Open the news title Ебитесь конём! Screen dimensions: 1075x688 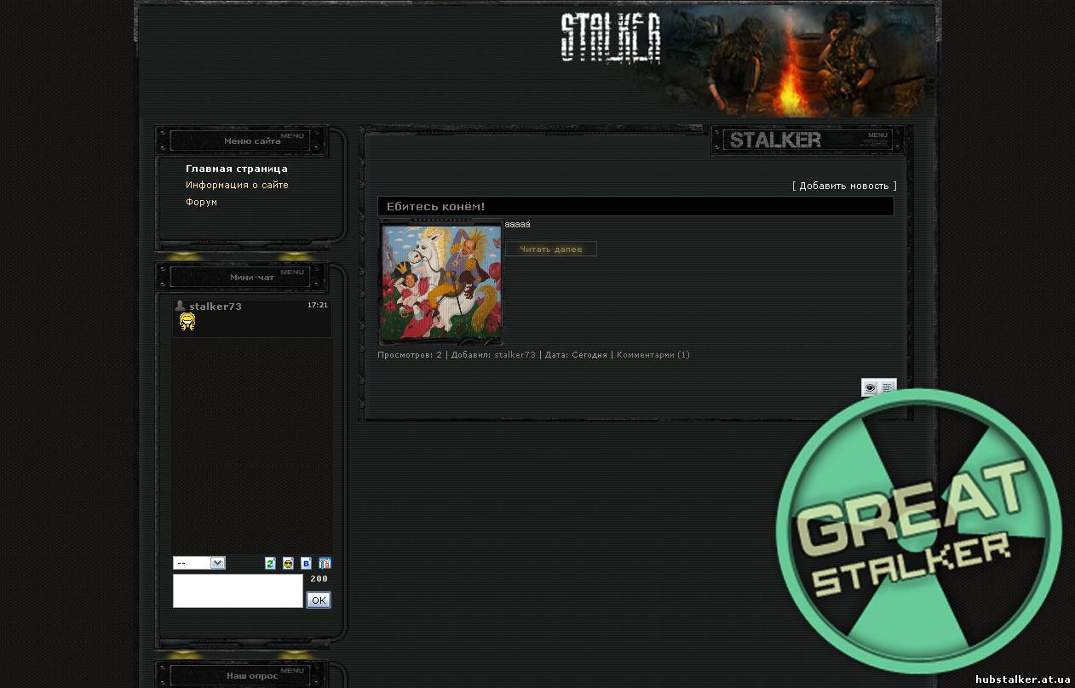(435, 207)
